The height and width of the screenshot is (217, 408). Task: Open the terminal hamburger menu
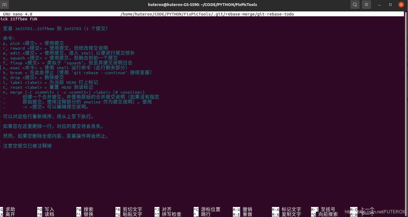(366, 5)
